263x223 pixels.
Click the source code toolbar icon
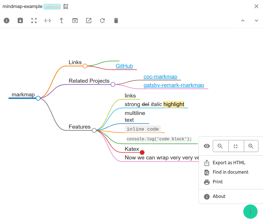tap(47, 20)
